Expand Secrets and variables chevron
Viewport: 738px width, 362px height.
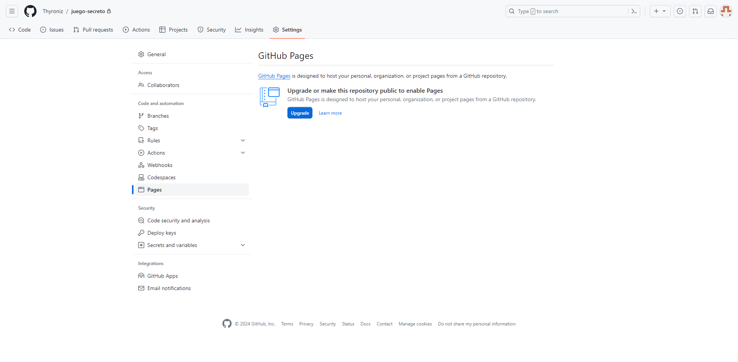[243, 245]
